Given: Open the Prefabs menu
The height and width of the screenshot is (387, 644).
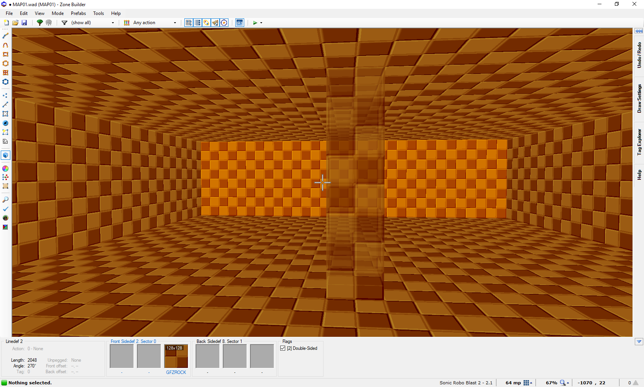Looking at the screenshot, I should (78, 13).
